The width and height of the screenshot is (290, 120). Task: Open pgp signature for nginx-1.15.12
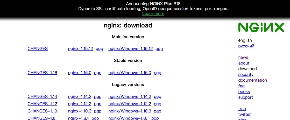[x=99, y=49]
